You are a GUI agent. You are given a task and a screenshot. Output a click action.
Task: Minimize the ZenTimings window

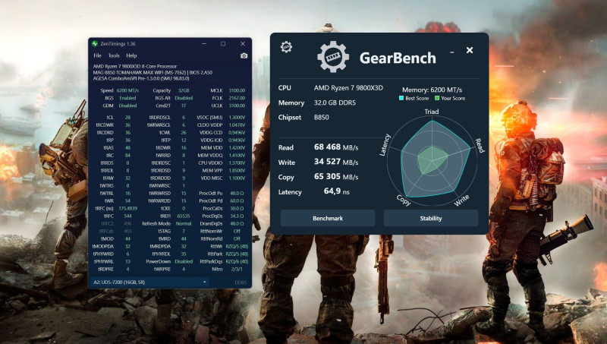pos(204,44)
